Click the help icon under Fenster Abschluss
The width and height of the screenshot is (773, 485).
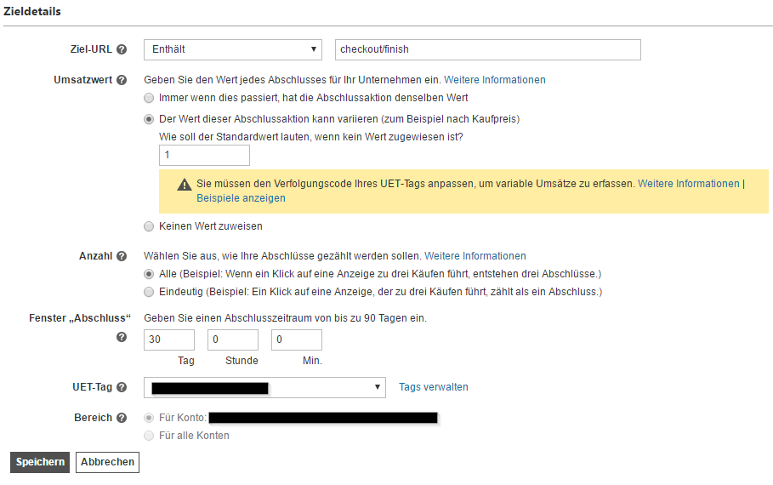pos(122,338)
